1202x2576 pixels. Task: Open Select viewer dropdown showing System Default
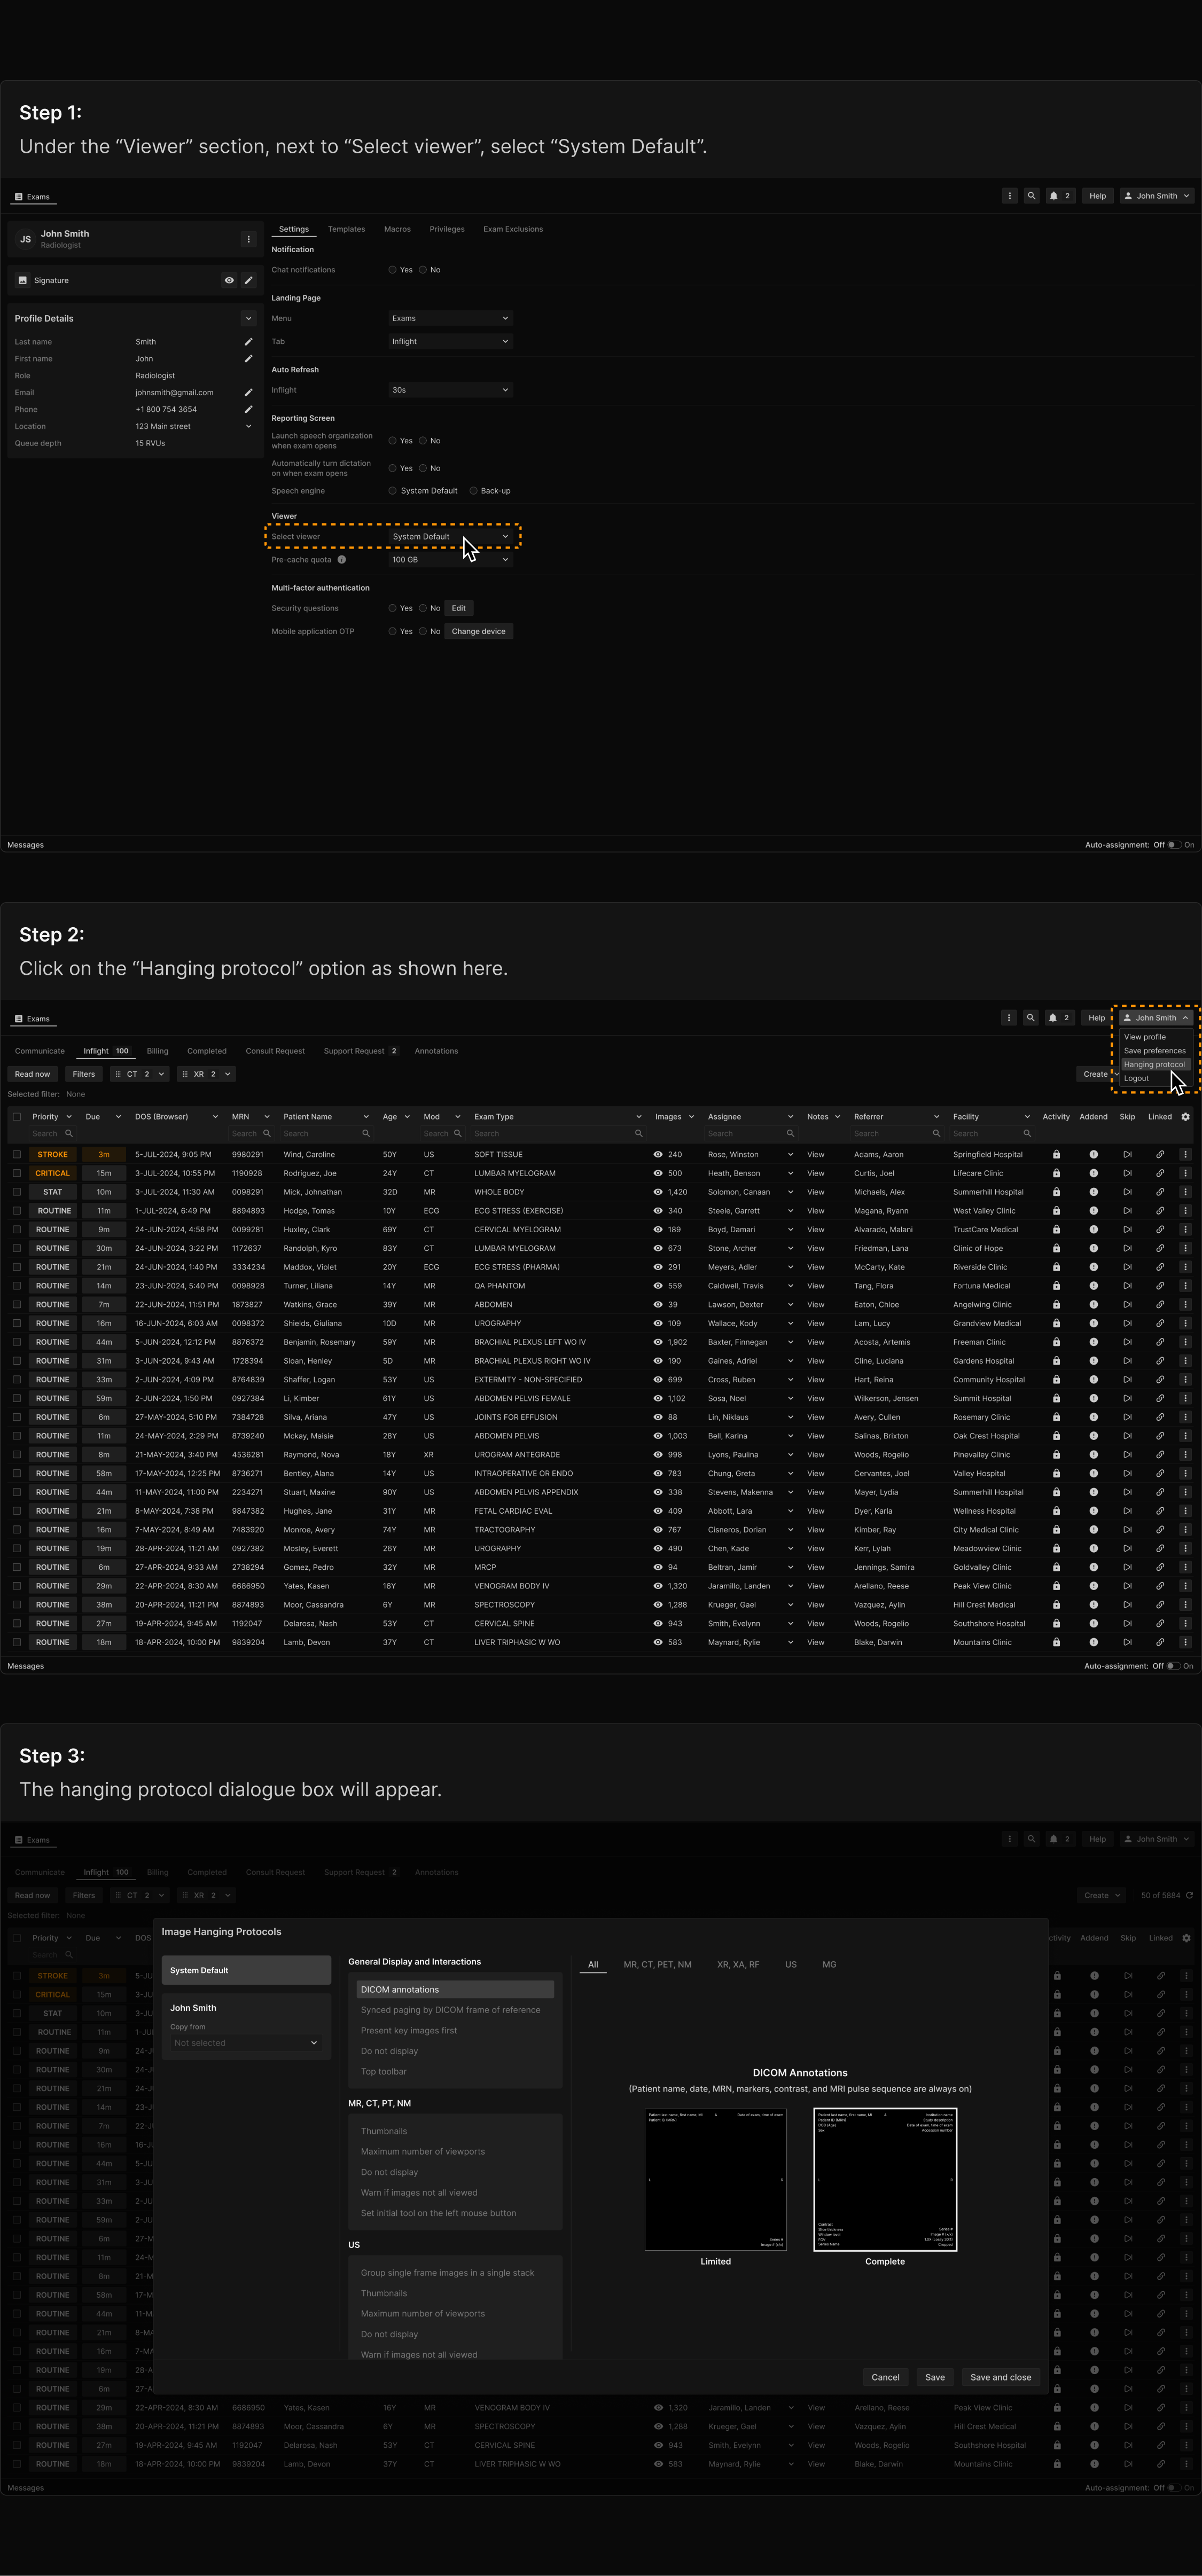click(450, 537)
